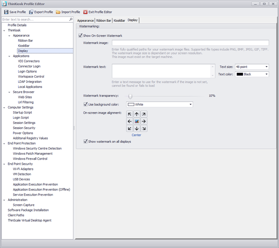
Task: Open Url Filtering tree item
Action: (x=26, y=102)
